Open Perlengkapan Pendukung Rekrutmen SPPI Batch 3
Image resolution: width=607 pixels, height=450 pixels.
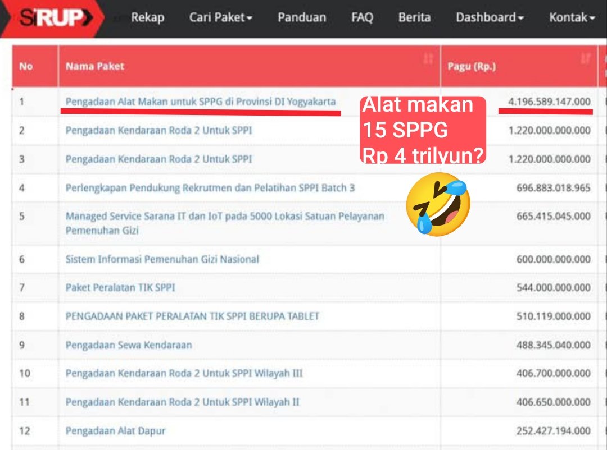coord(210,188)
